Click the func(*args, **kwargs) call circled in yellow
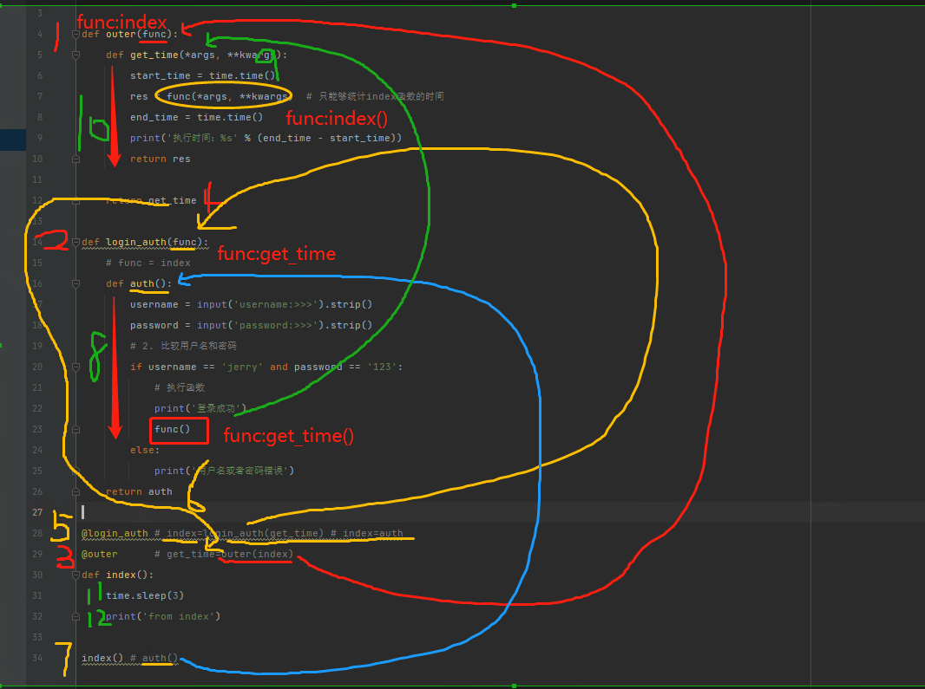This screenshot has width=925, height=689. (227, 97)
